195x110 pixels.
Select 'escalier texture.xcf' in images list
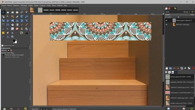[x=180, y=103]
